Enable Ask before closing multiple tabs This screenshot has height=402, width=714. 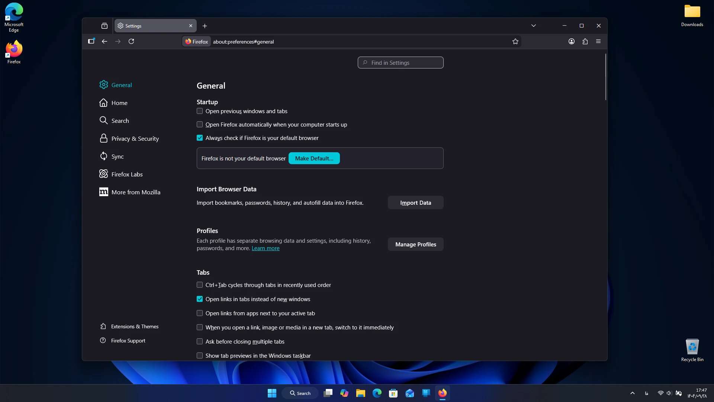(x=200, y=341)
